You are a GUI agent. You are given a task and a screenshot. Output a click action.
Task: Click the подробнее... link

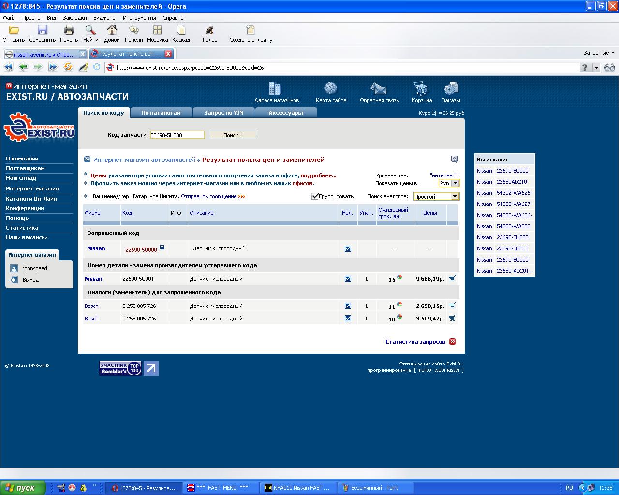[318, 175]
